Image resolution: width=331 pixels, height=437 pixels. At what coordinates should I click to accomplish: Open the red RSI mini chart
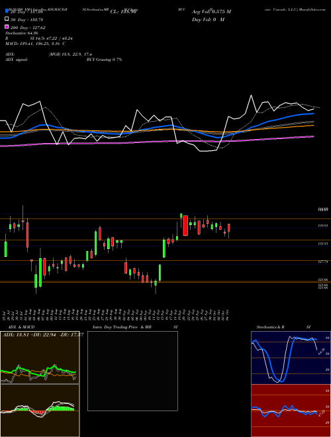tap(291, 411)
